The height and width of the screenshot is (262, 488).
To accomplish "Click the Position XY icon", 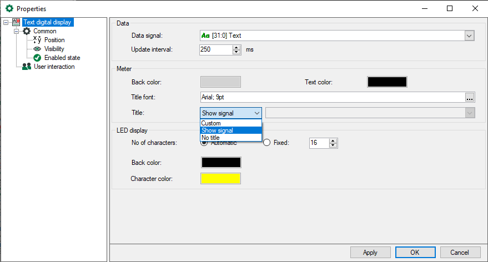I will click(37, 40).
